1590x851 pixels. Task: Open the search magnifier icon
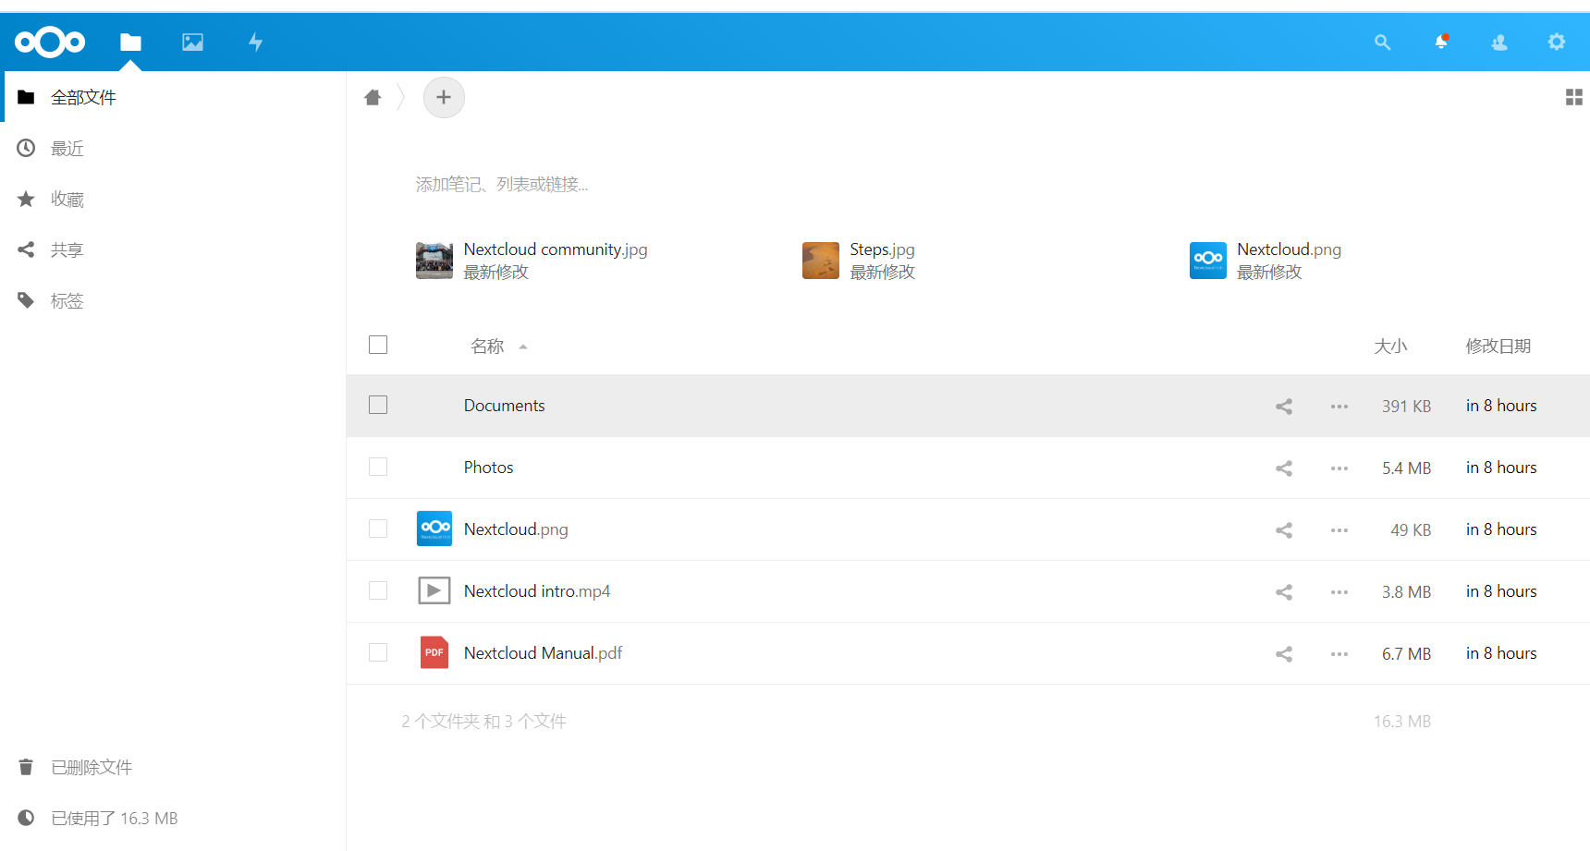pyautogui.click(x=1383, y=42)
